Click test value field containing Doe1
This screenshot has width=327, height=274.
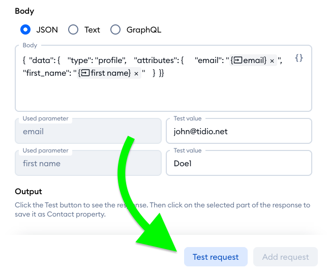(239, 164)
